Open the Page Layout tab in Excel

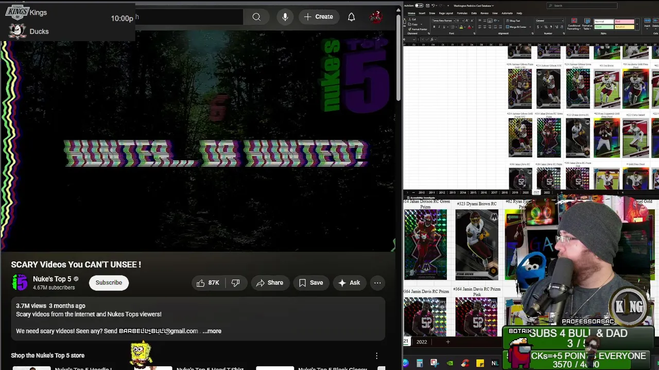[446, 13]
